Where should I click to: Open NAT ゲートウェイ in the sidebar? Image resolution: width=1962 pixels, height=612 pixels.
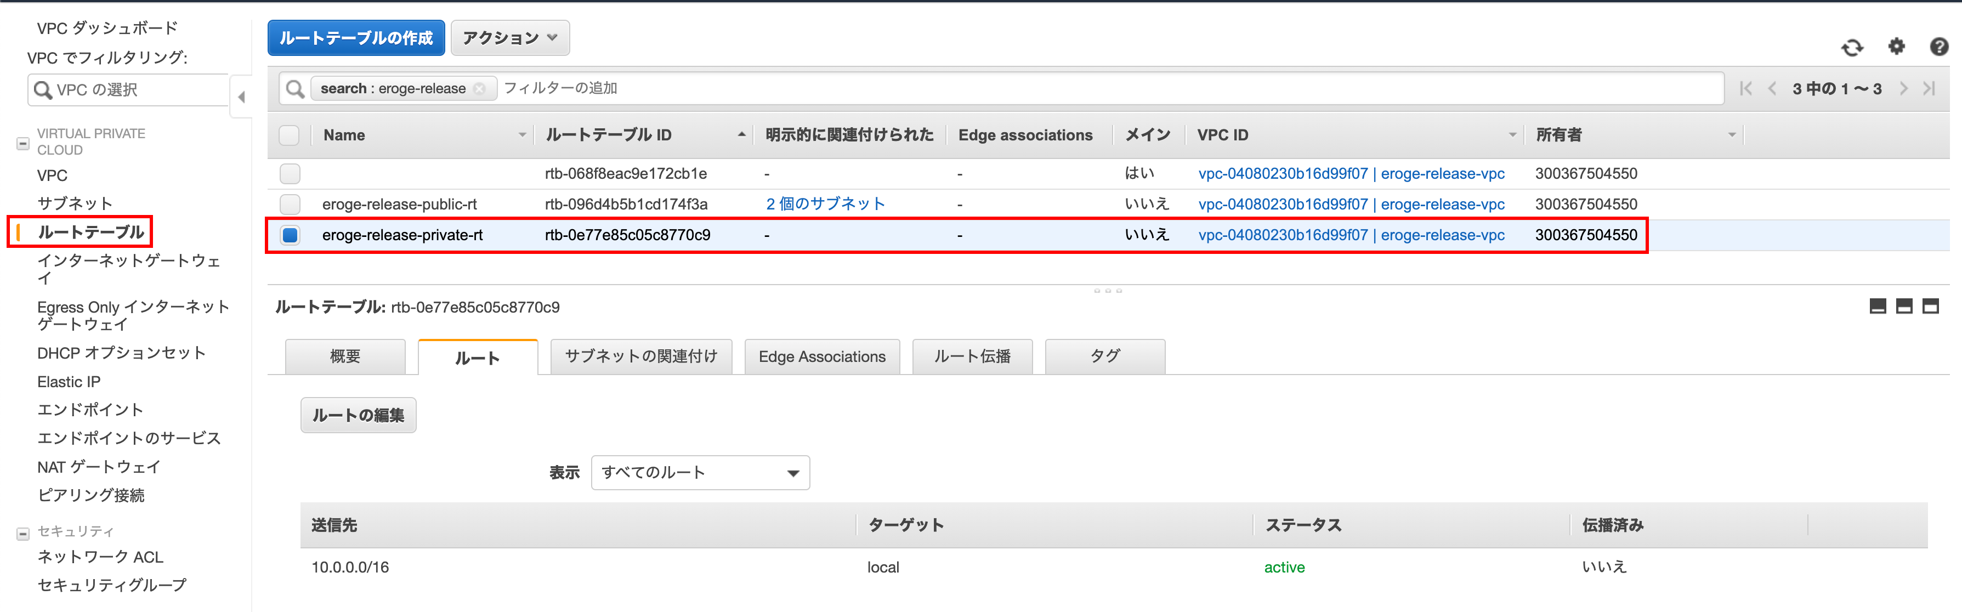click(x=98, y=467)
